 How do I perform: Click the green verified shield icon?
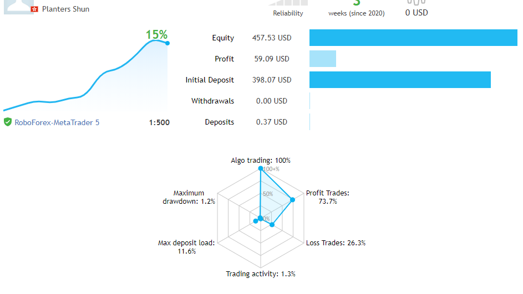pos(8,122)
